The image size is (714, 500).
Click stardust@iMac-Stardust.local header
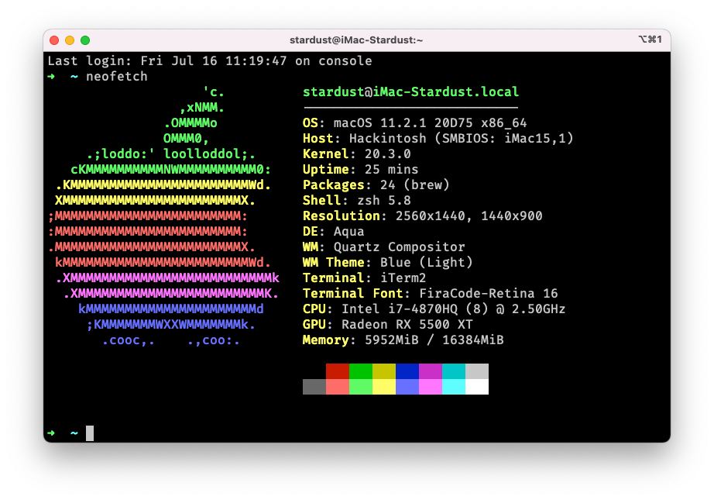coord(410,92)
